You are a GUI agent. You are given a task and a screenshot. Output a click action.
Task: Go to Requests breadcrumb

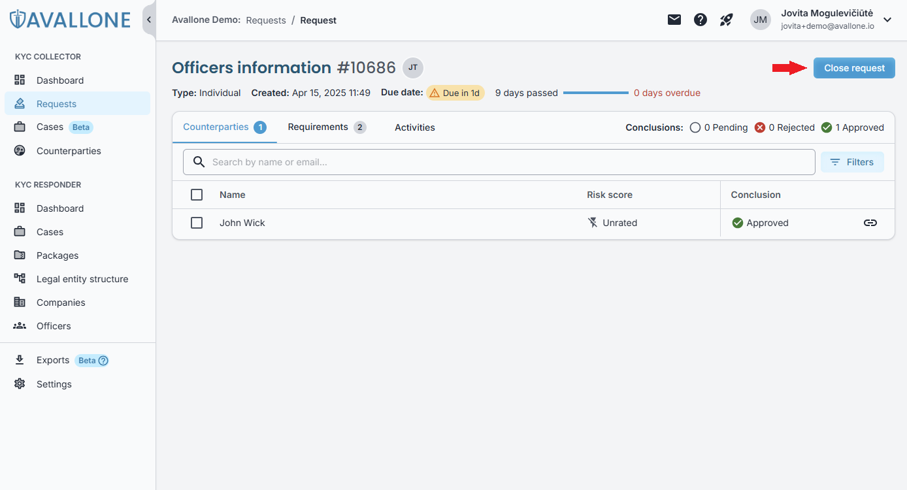(266, 20)
